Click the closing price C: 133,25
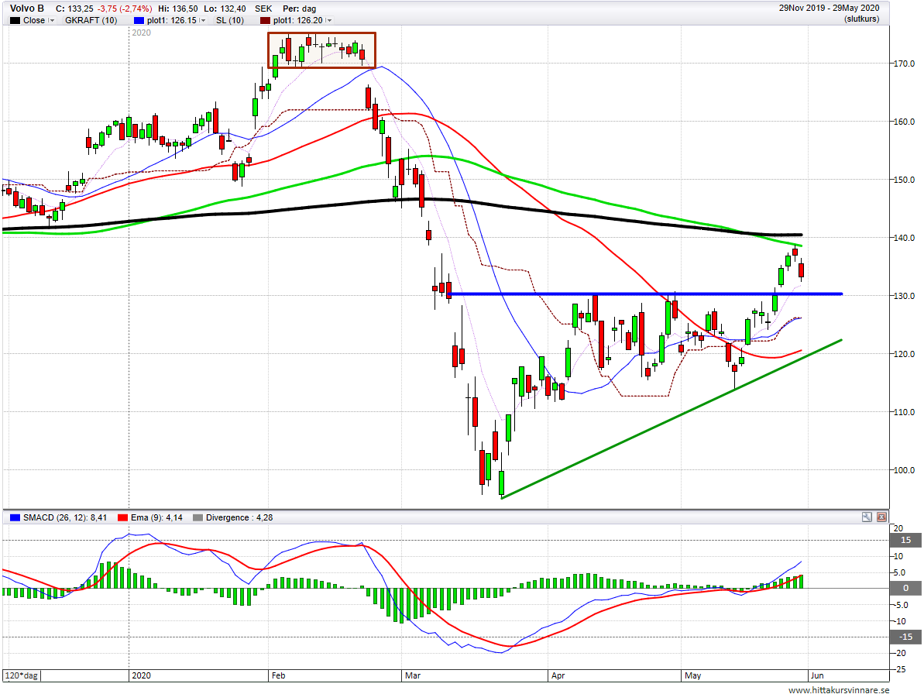924x694 pixels. pyautogui.click(x=74, y=9)
